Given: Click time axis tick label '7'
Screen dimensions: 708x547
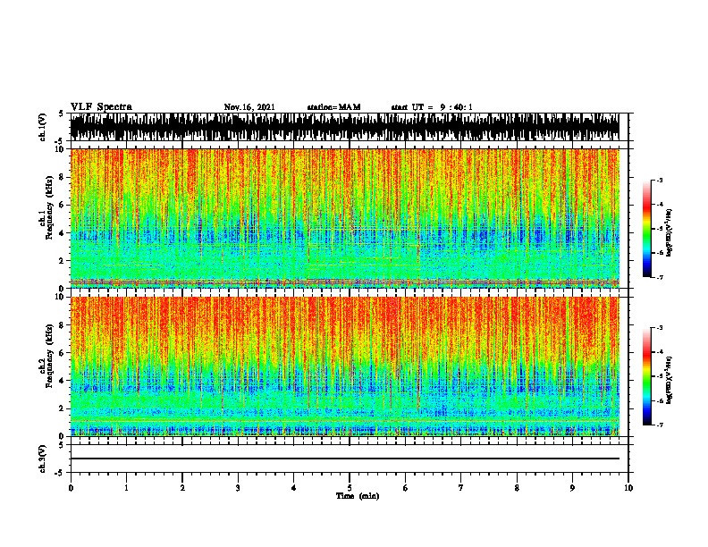Looking at the screenshot, I should click(x=461, y=488).
